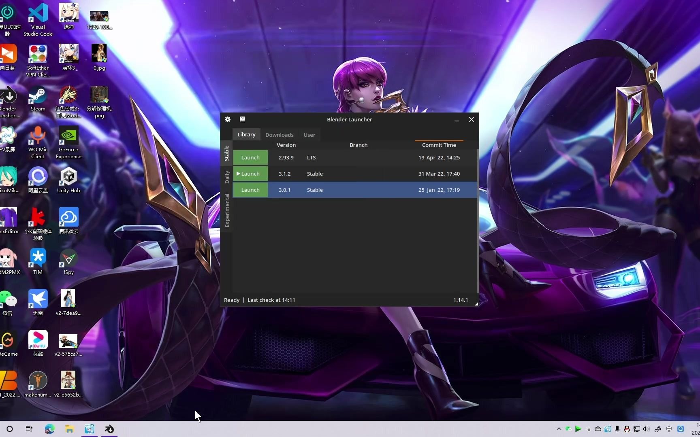Open 红色警戒3 desktop shortcut
The image size is (700, 437).
[x=68, y=102]
